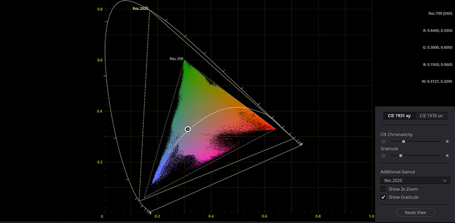
Task: Uncheck the Show Graticule checkbox
Action: [x=383, y=197]
